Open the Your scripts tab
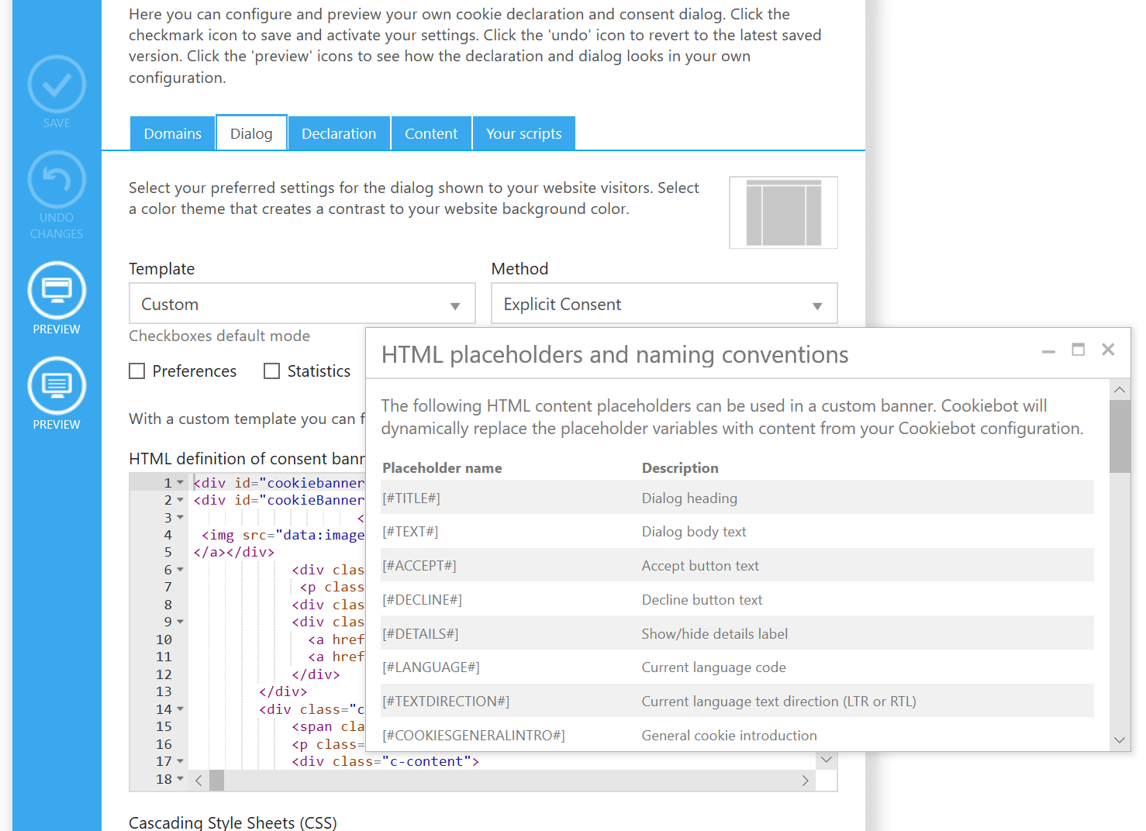The height and width of the screenshot is (831, 1146). click(523, 133)
